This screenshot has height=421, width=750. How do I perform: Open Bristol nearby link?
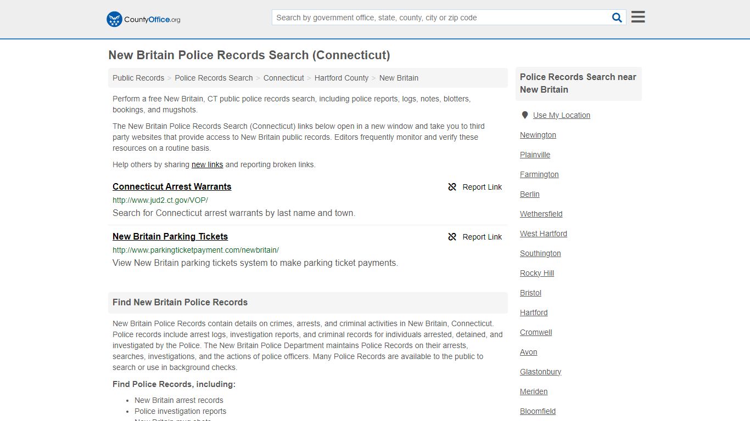coord(530,293)
